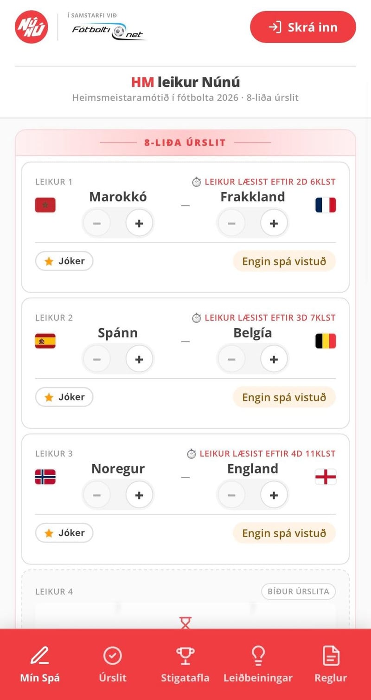Viewport: 371px width, 700px height.
Task: Open the Núnú logo home link
Action: (32, 27)
